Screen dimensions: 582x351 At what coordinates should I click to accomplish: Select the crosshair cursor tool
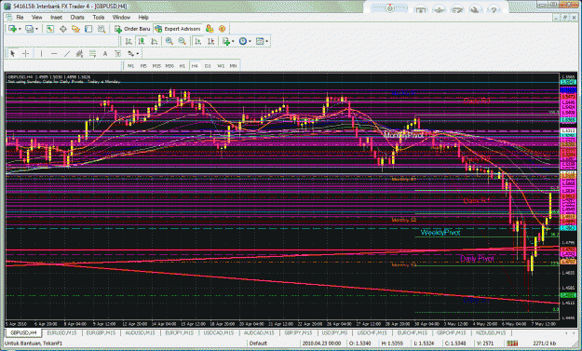[x=26, y=54]
